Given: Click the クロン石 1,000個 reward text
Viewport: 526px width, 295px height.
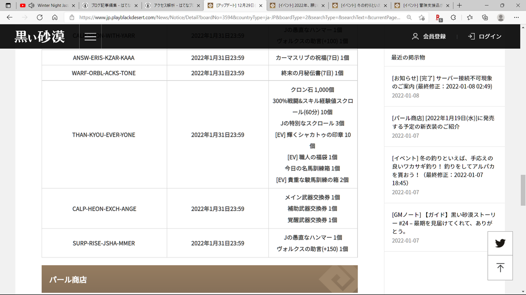Looking at the screenshot, I should (x=313, y=90).
